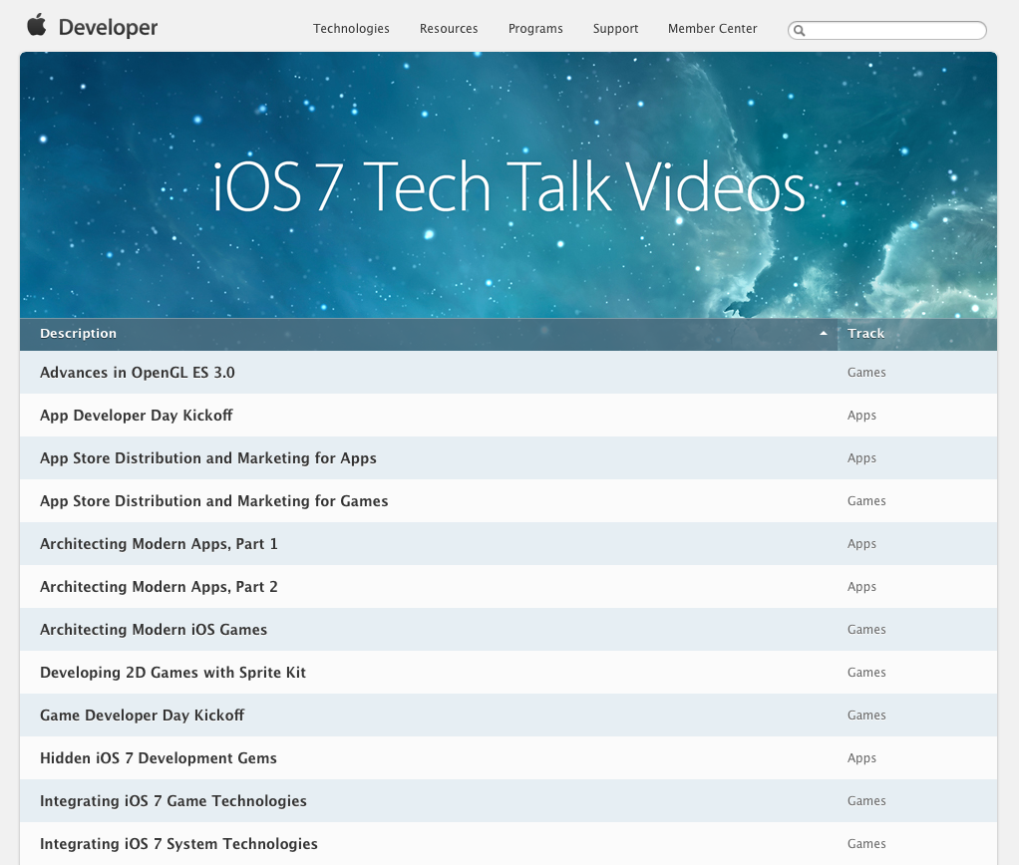Open Architecting Modern iOS Games
Image resolution: width=1019 pixels, height=865 pixels.
point(154,630)
